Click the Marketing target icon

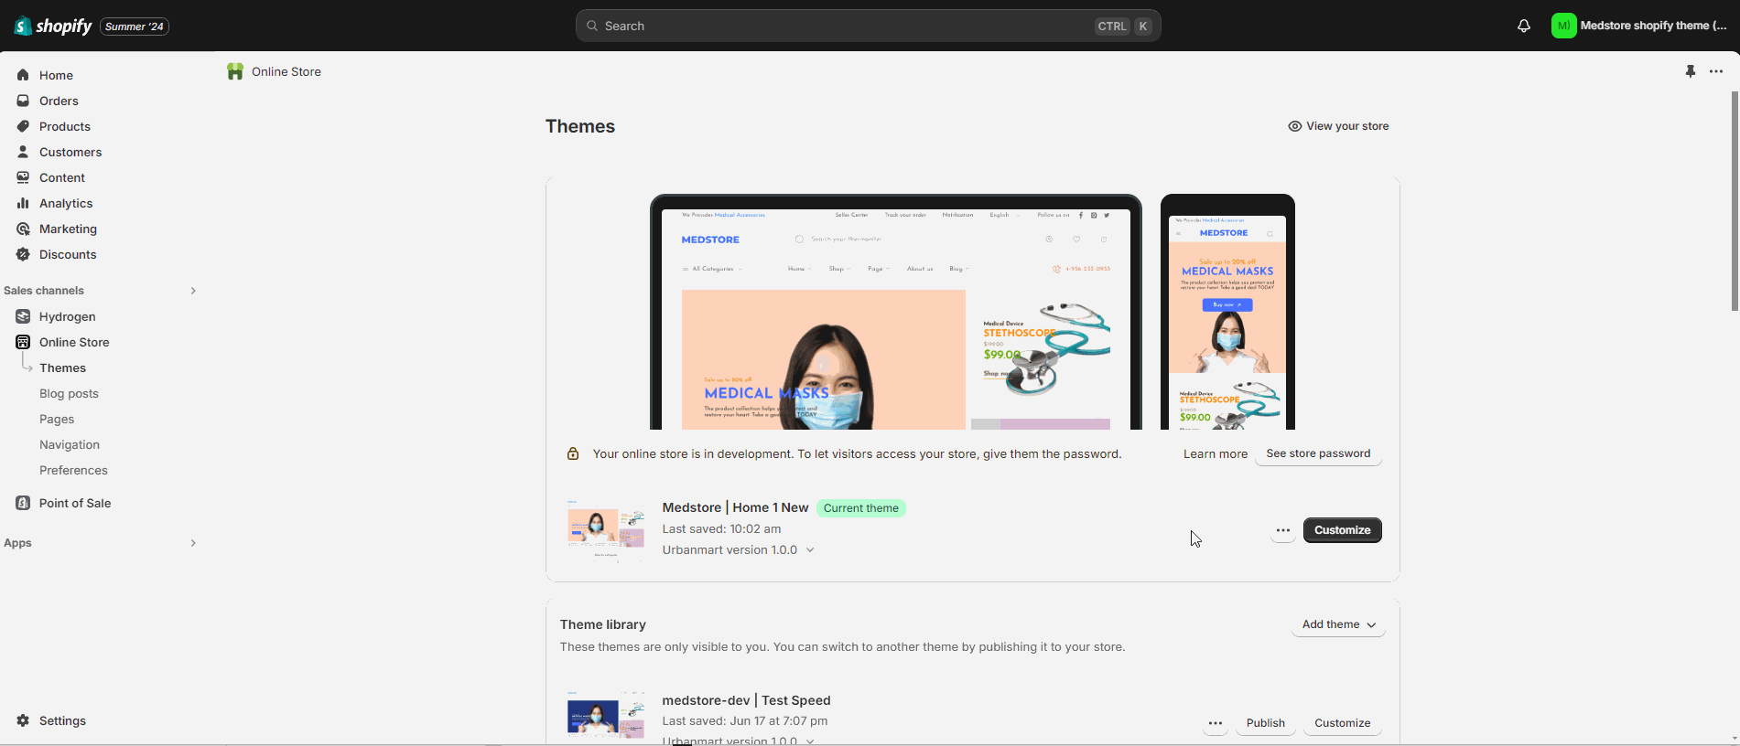click(x=23, y=229)
